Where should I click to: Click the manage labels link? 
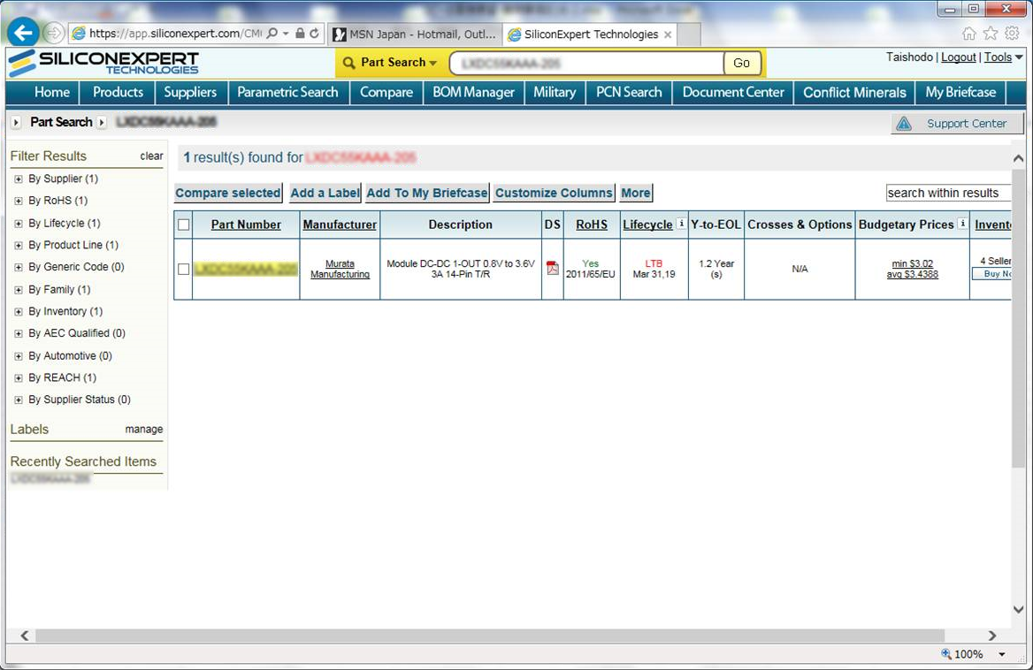143,429
